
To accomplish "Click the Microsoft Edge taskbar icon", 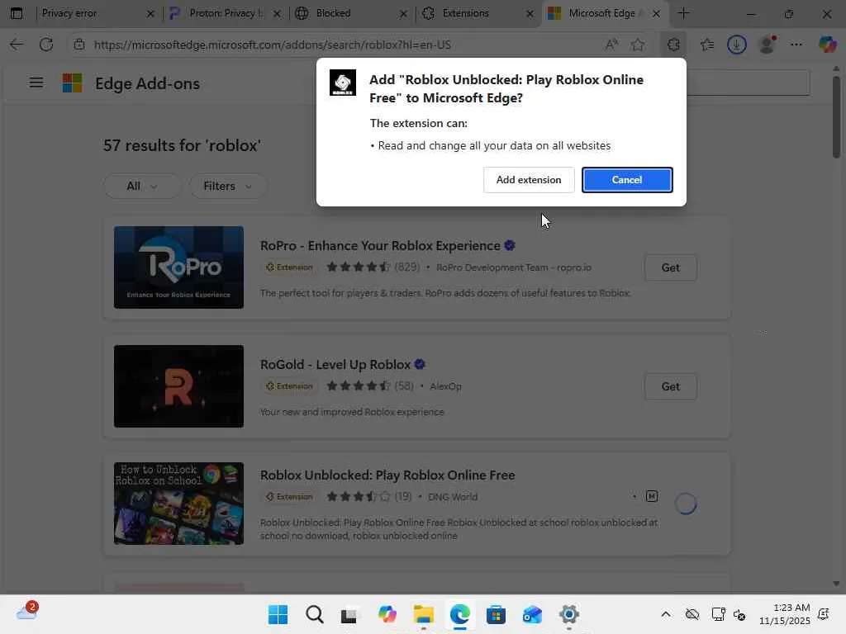I will 459,614.
